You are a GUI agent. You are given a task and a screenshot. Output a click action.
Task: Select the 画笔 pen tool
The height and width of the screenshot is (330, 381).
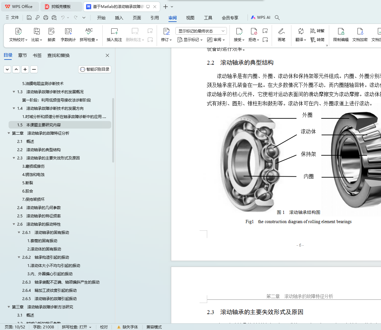(x=281, y=35)
